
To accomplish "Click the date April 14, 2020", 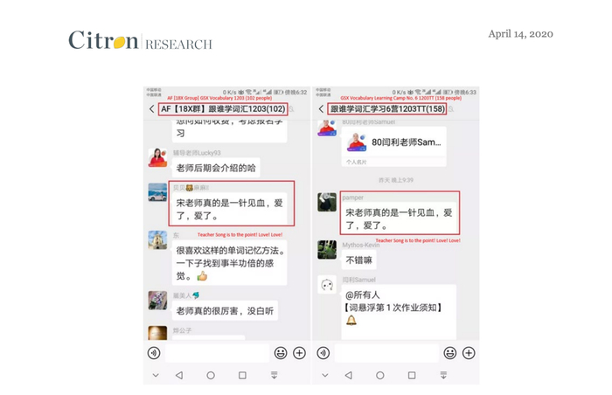I will (x=520, y=34).
